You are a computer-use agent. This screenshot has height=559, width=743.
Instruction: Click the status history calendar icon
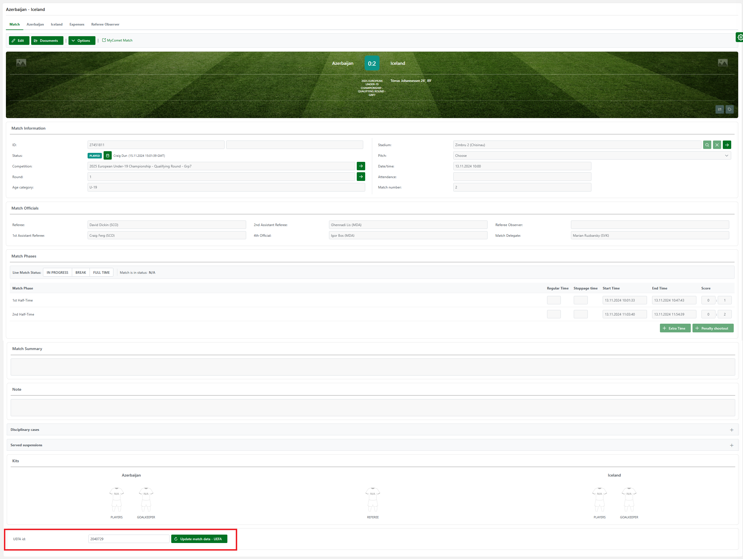[x=108, y=155]
